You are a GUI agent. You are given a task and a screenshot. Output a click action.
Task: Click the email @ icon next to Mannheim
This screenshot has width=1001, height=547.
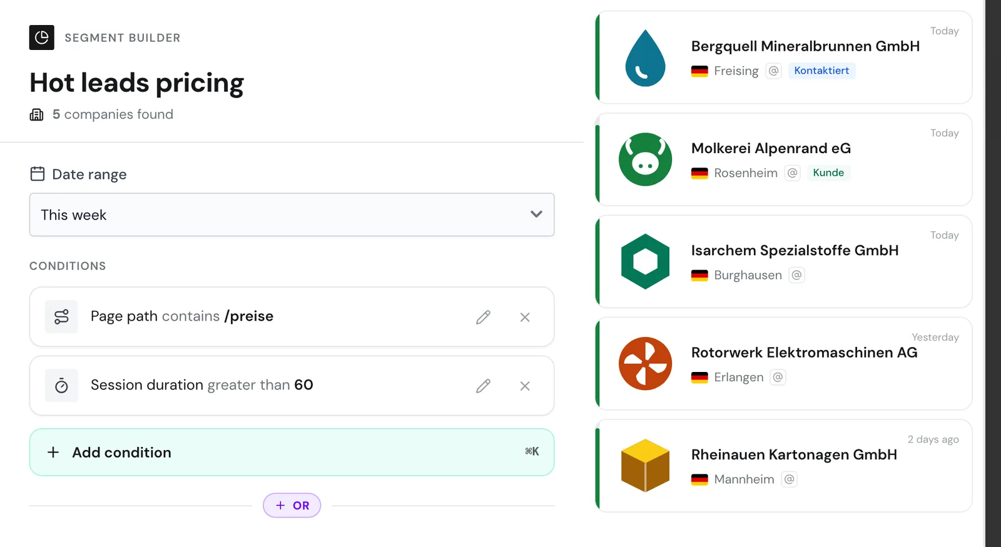click(790, 479)
